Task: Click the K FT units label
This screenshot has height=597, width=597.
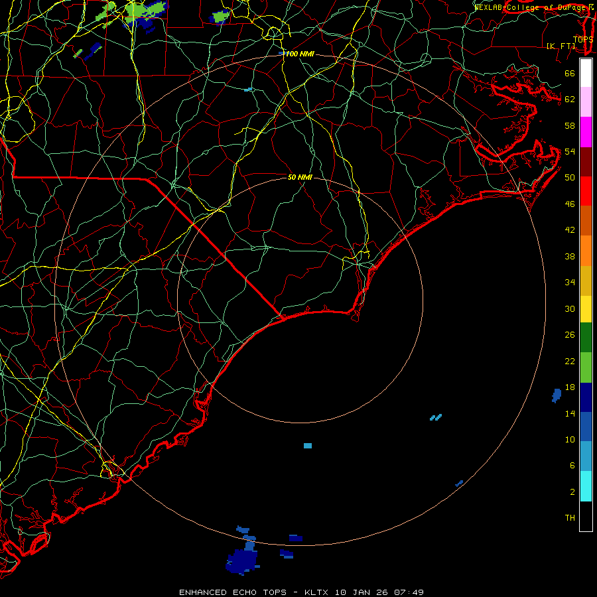Action: point(561,46)
